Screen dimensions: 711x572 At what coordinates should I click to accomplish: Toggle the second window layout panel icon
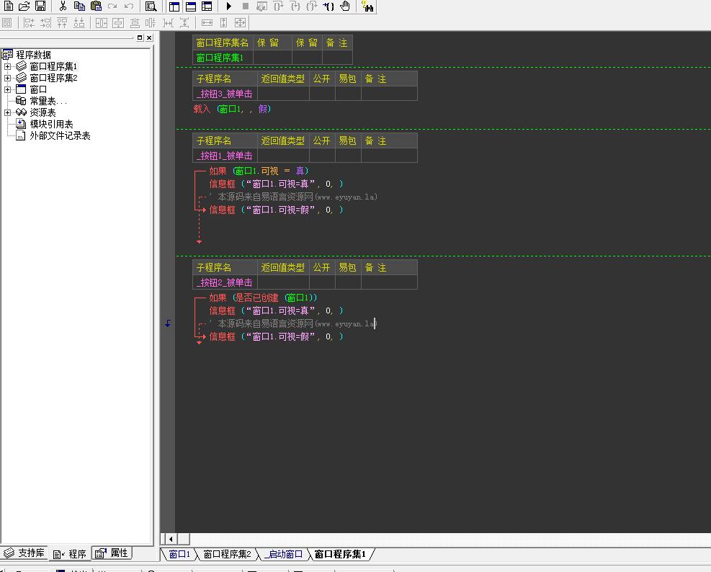tap(191, 6)
